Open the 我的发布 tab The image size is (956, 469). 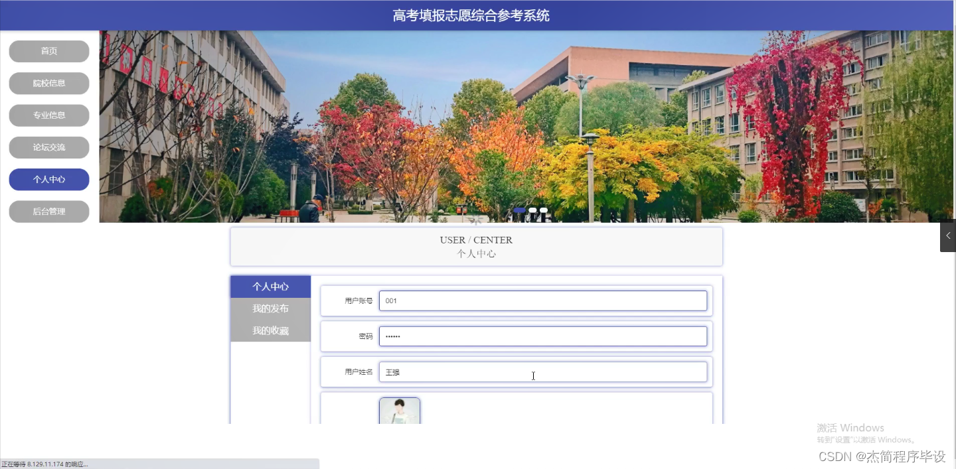270,308
